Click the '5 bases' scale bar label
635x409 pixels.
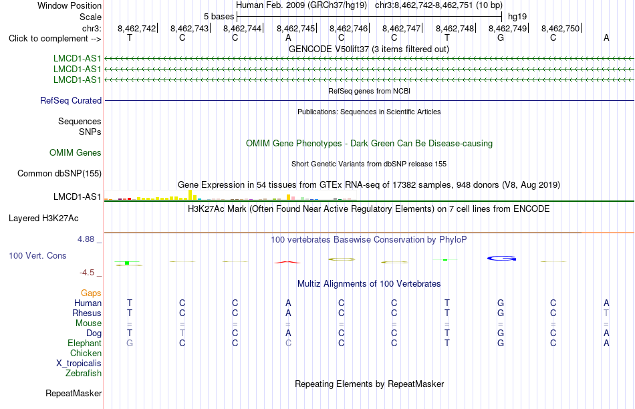point(219,17)
